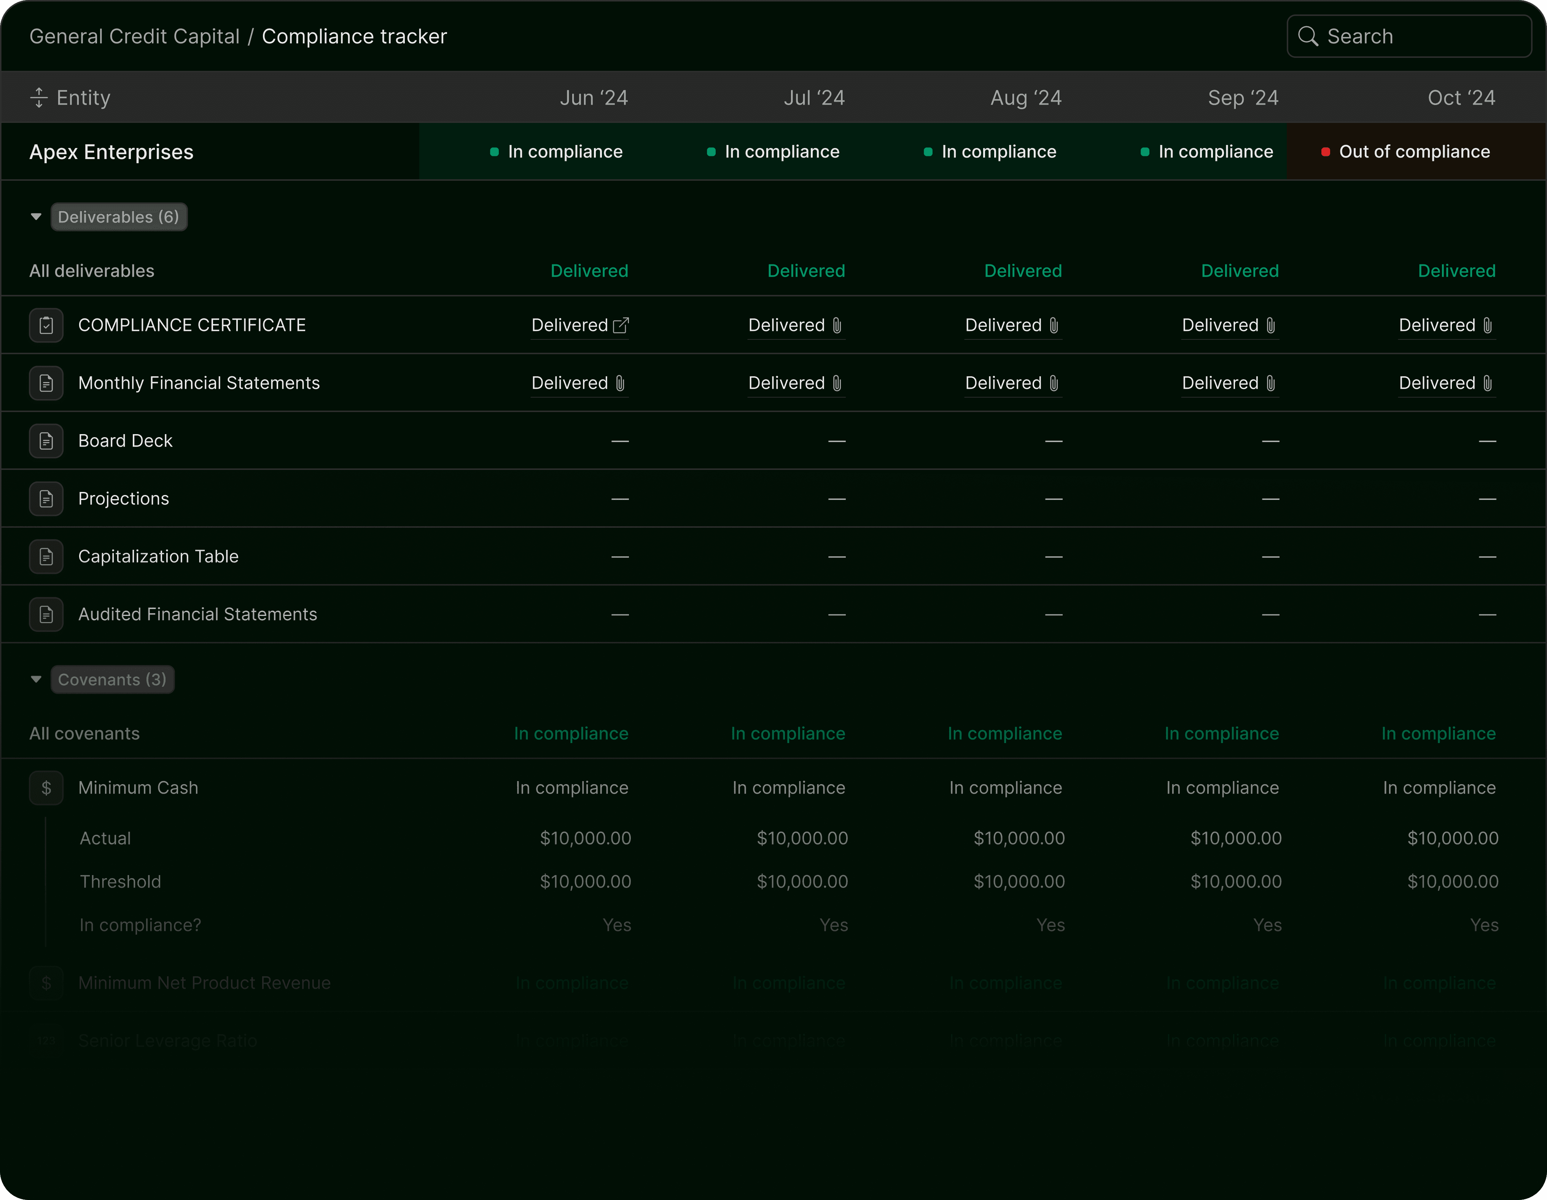Screen dimensions: 1547x1200
Task: Open the General Credit Capital breadcrumb
Action: point(135,37)
